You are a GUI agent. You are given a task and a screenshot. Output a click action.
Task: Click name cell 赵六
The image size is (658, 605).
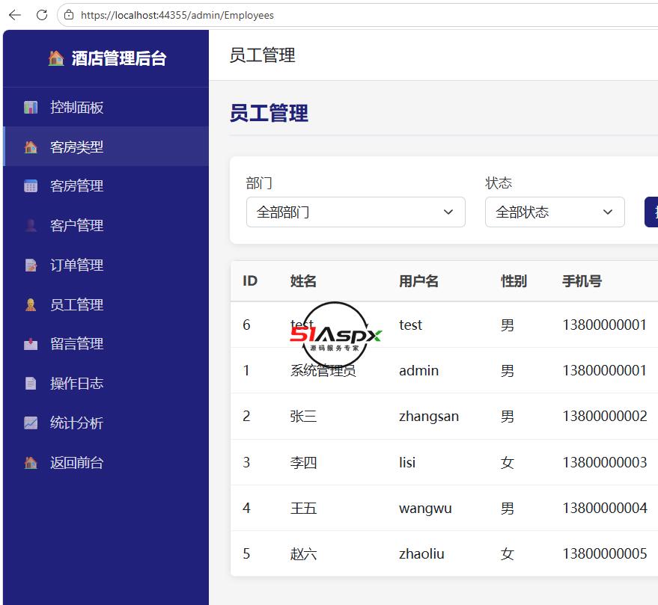point(303,554)
